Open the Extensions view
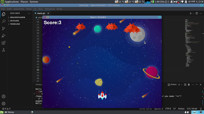Image resolution: width=204 pixels, height=114 pixels. coord(4,43)
